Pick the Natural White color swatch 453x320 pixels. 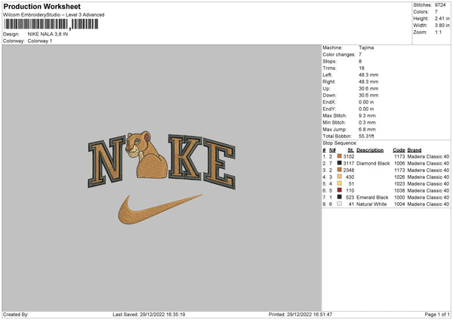(340, 204)
